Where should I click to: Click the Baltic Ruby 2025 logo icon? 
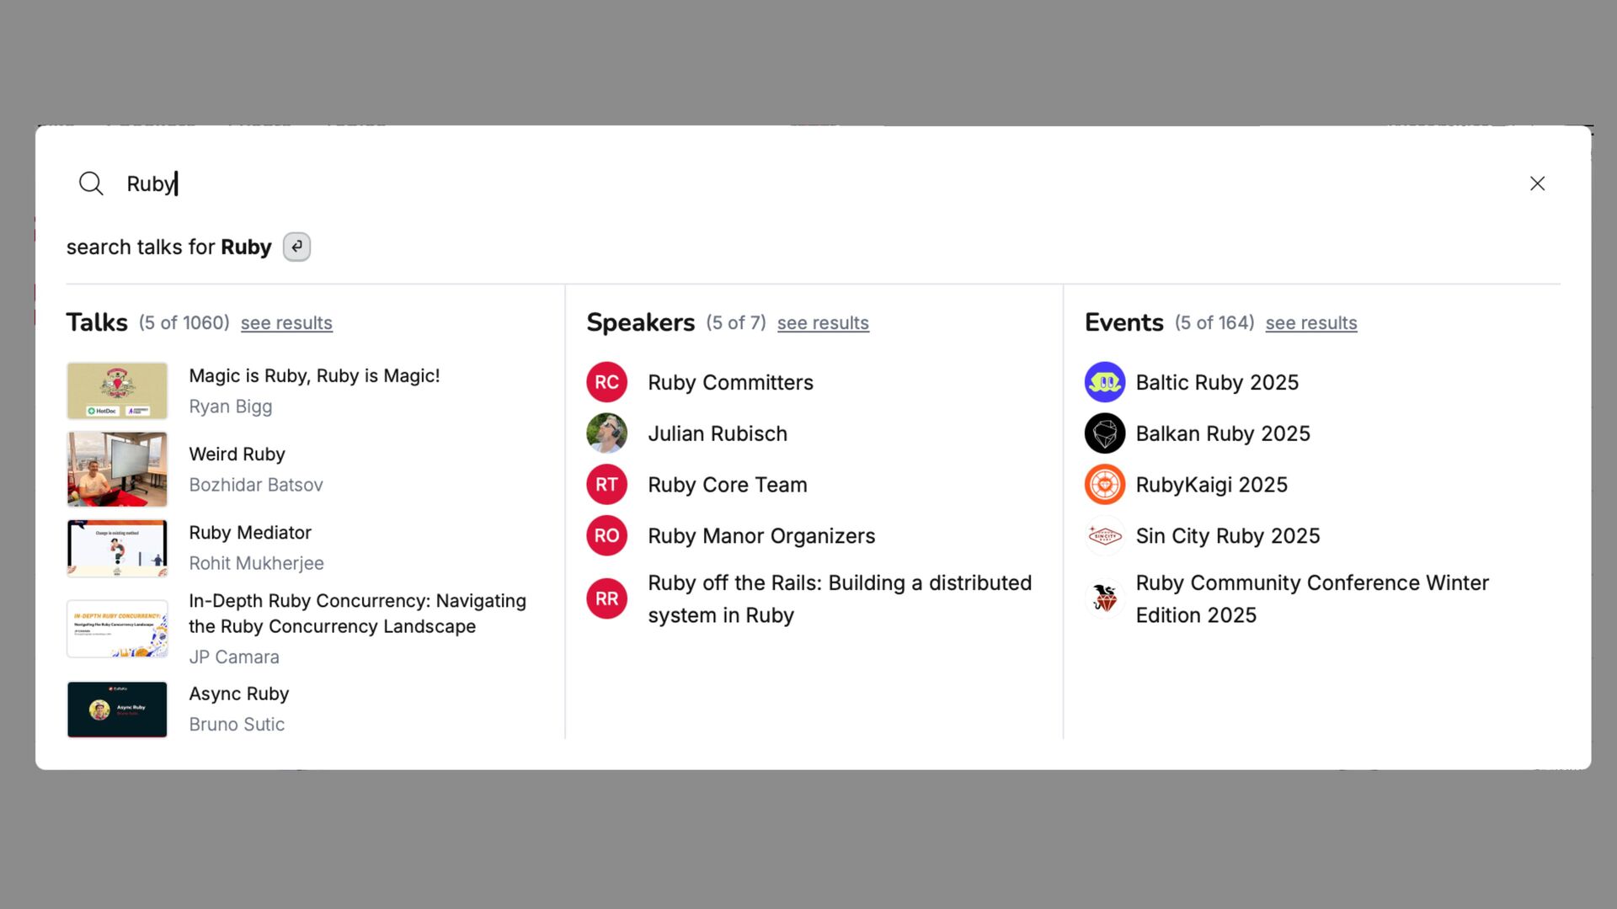point(1104,382)
